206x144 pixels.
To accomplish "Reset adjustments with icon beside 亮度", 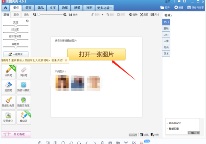I will 27,21.
